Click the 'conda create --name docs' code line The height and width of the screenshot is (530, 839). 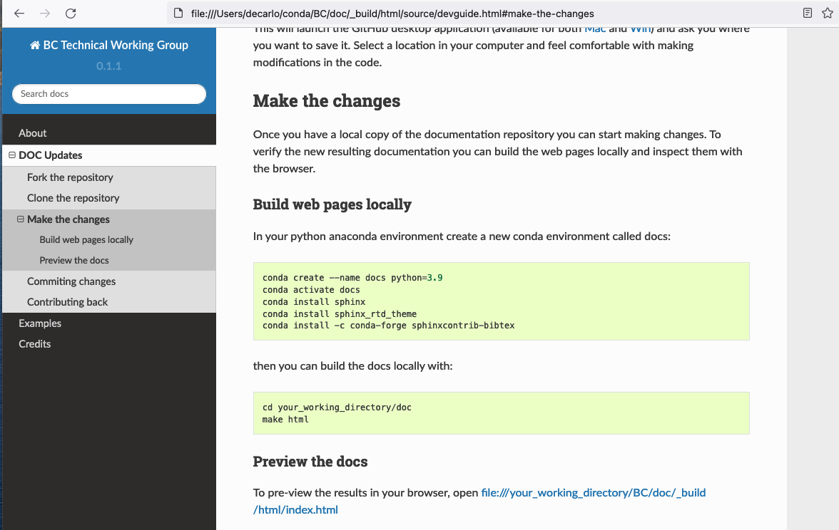352,278
